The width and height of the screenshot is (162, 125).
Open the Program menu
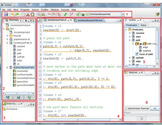(x=25, y=10)
